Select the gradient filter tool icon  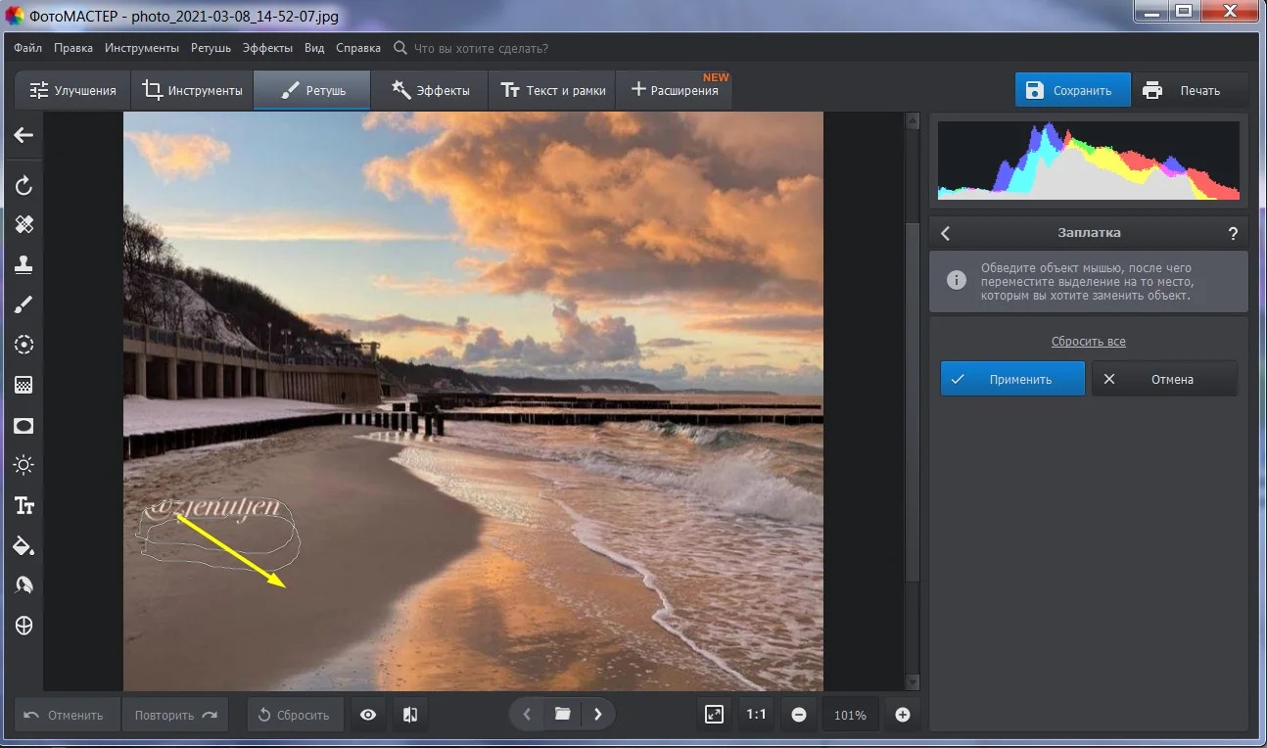(x=24, y=385)
